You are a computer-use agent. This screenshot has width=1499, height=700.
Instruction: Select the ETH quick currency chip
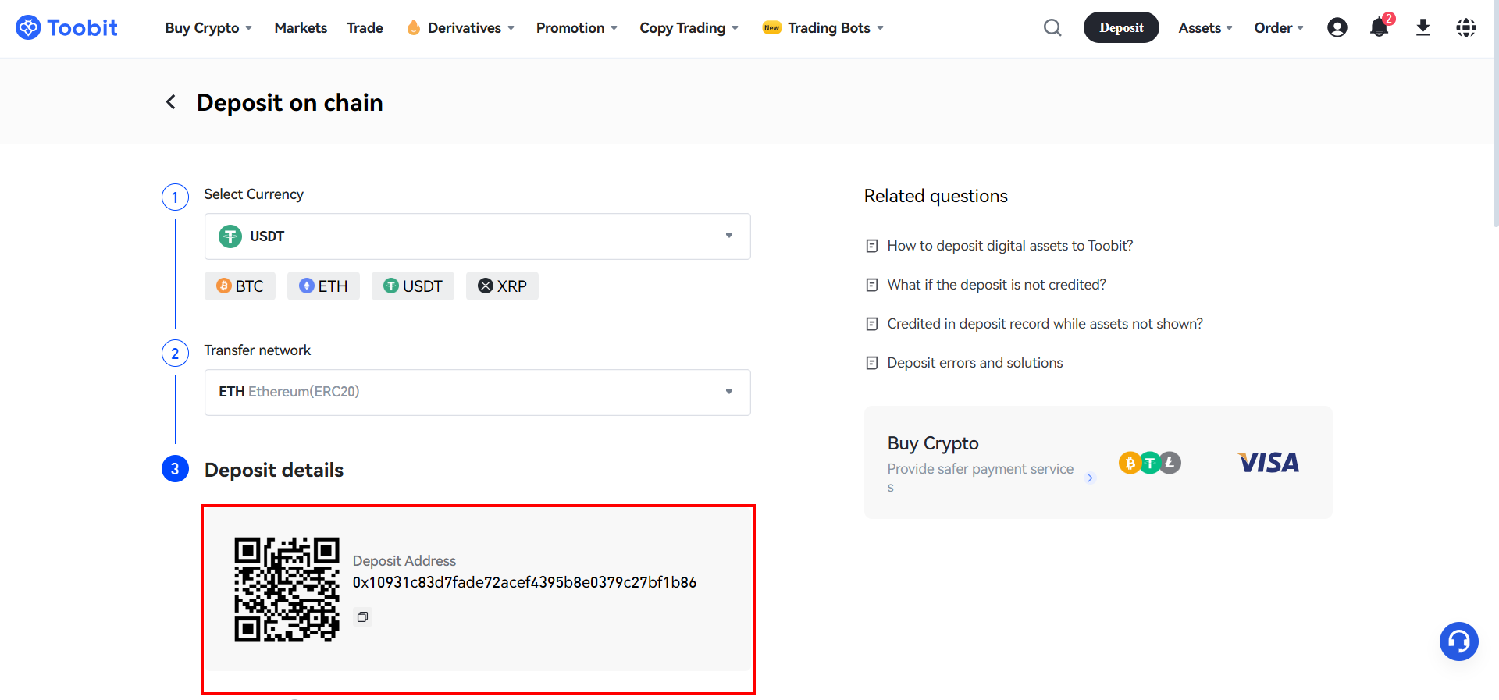(323, 286)
